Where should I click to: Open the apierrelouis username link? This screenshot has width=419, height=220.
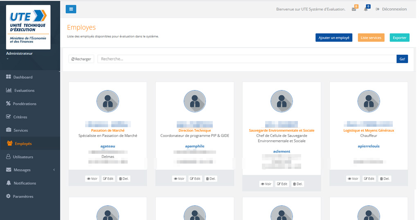coord(369,146)
